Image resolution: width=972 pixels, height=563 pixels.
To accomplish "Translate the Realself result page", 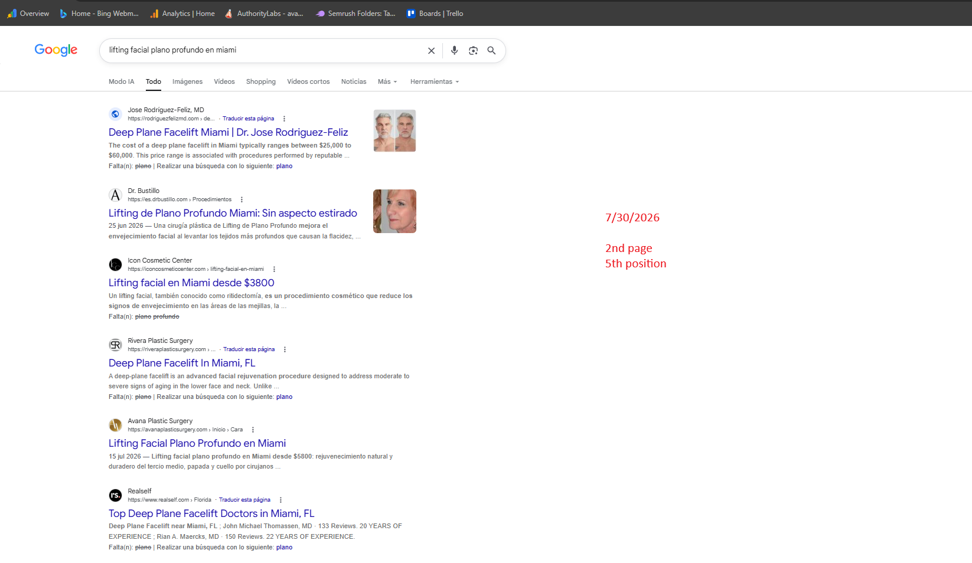I will pyautogui.click(x=244, y=500).
